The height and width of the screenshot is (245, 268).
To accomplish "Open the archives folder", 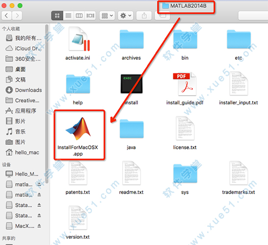I will pos(132,39).
